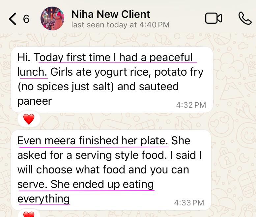Tap the back chevron arrow
The height and width of the screenshot is (217, 256).
click(13, 19)
